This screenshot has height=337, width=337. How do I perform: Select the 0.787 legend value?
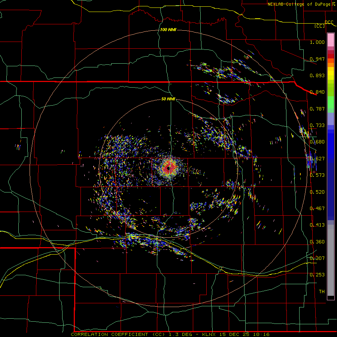(317, 109)
